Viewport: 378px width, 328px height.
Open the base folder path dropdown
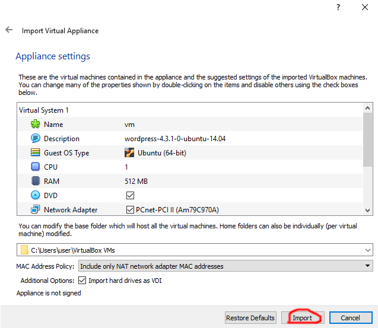click(368, 250)
